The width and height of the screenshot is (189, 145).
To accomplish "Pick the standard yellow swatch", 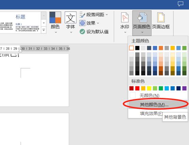I will tap(149, 88).
